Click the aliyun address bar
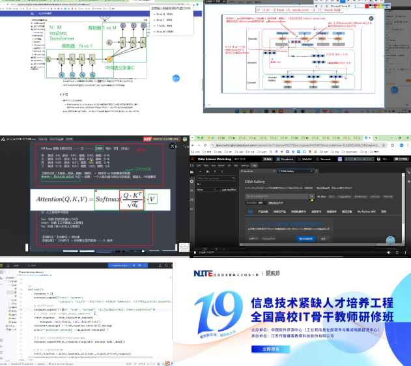Image resolution: width=411 pixels, height=366 pixels. click(298, 145)
